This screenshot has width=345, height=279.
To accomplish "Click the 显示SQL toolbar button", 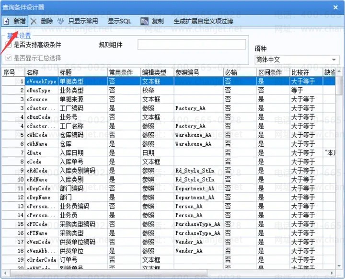I will 119,22.
